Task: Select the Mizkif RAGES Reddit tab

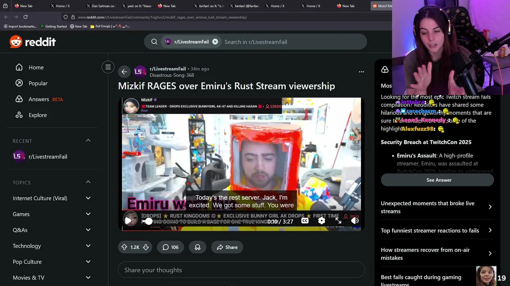Action: pyautogui.click(x=382, y=6)
